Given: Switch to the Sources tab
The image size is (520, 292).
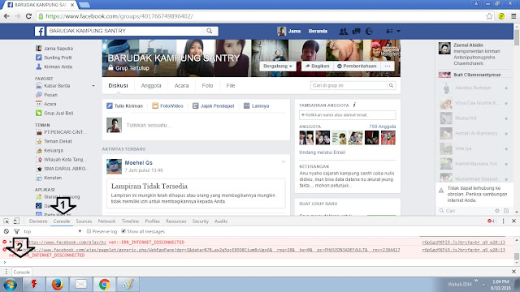Looking at the screenshot, I should 84,221.
